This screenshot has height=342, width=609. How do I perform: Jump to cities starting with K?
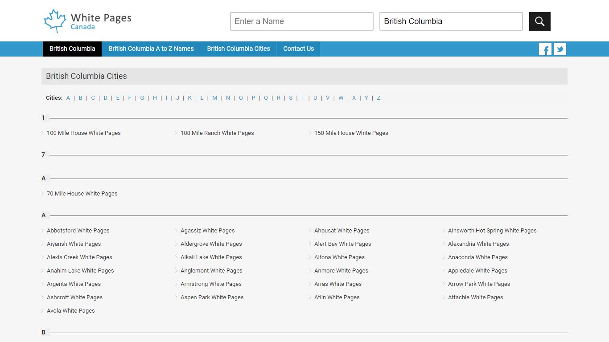[x=189, y=98]
